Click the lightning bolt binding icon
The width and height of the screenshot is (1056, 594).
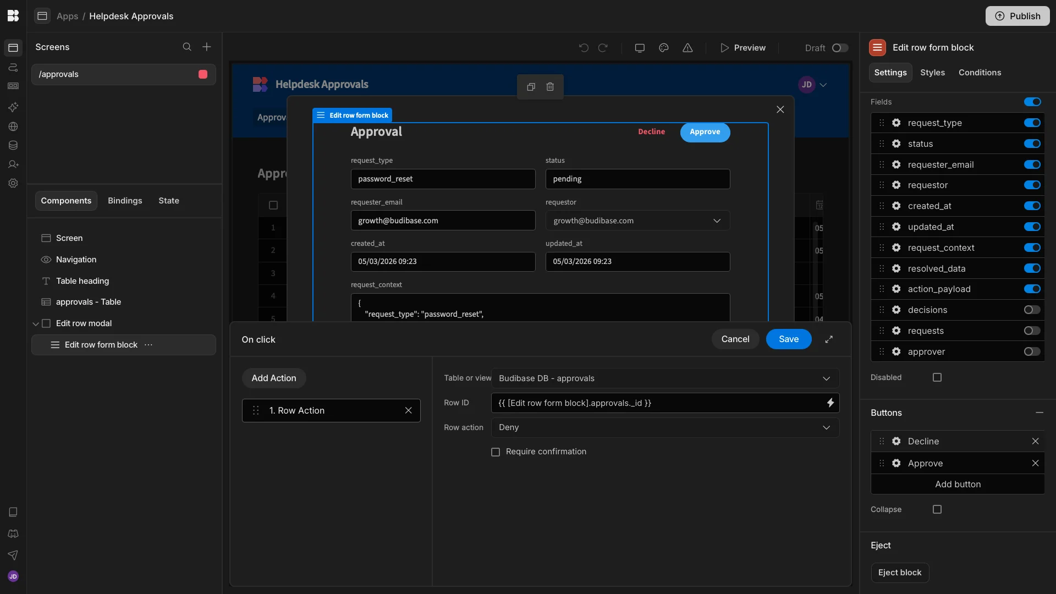pyautogui.click(x=830, y=403)
